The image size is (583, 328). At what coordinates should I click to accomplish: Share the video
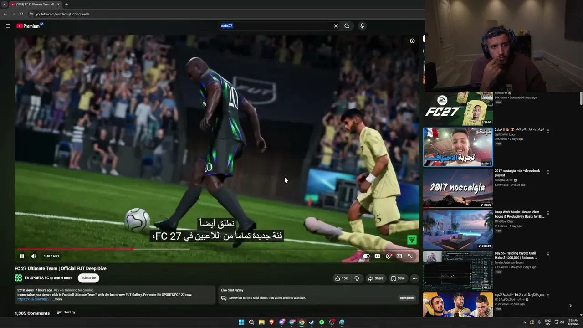pyautogui.click(x=375, y=278)
